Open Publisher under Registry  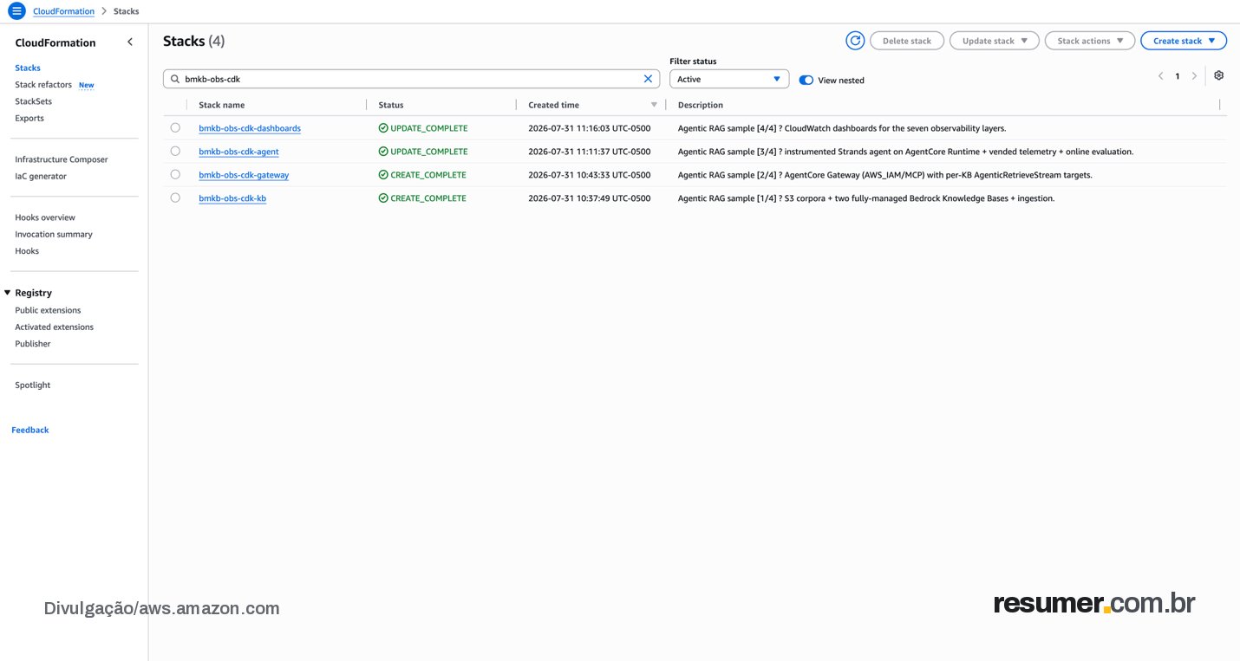tap(33, 344)
